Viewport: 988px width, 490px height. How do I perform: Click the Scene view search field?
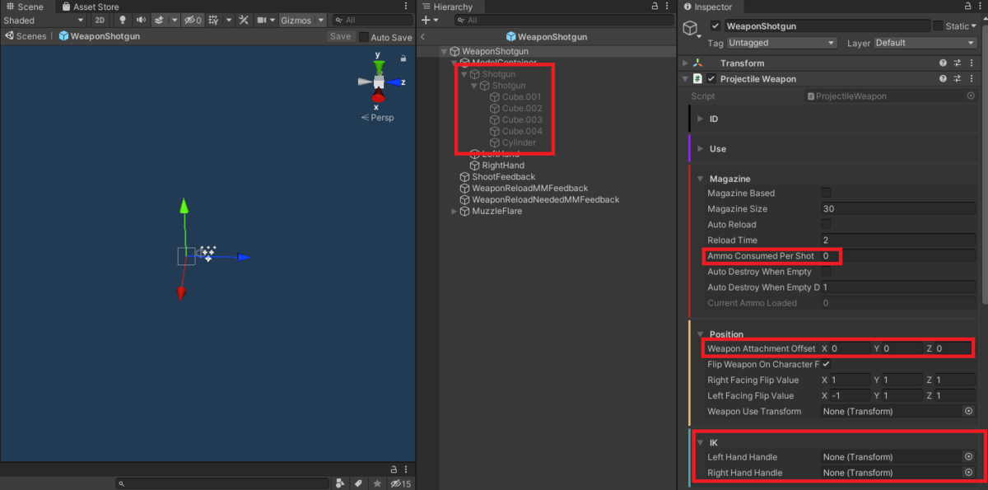374,20
